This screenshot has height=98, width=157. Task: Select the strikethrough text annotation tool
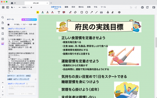[x=52, y=12]
